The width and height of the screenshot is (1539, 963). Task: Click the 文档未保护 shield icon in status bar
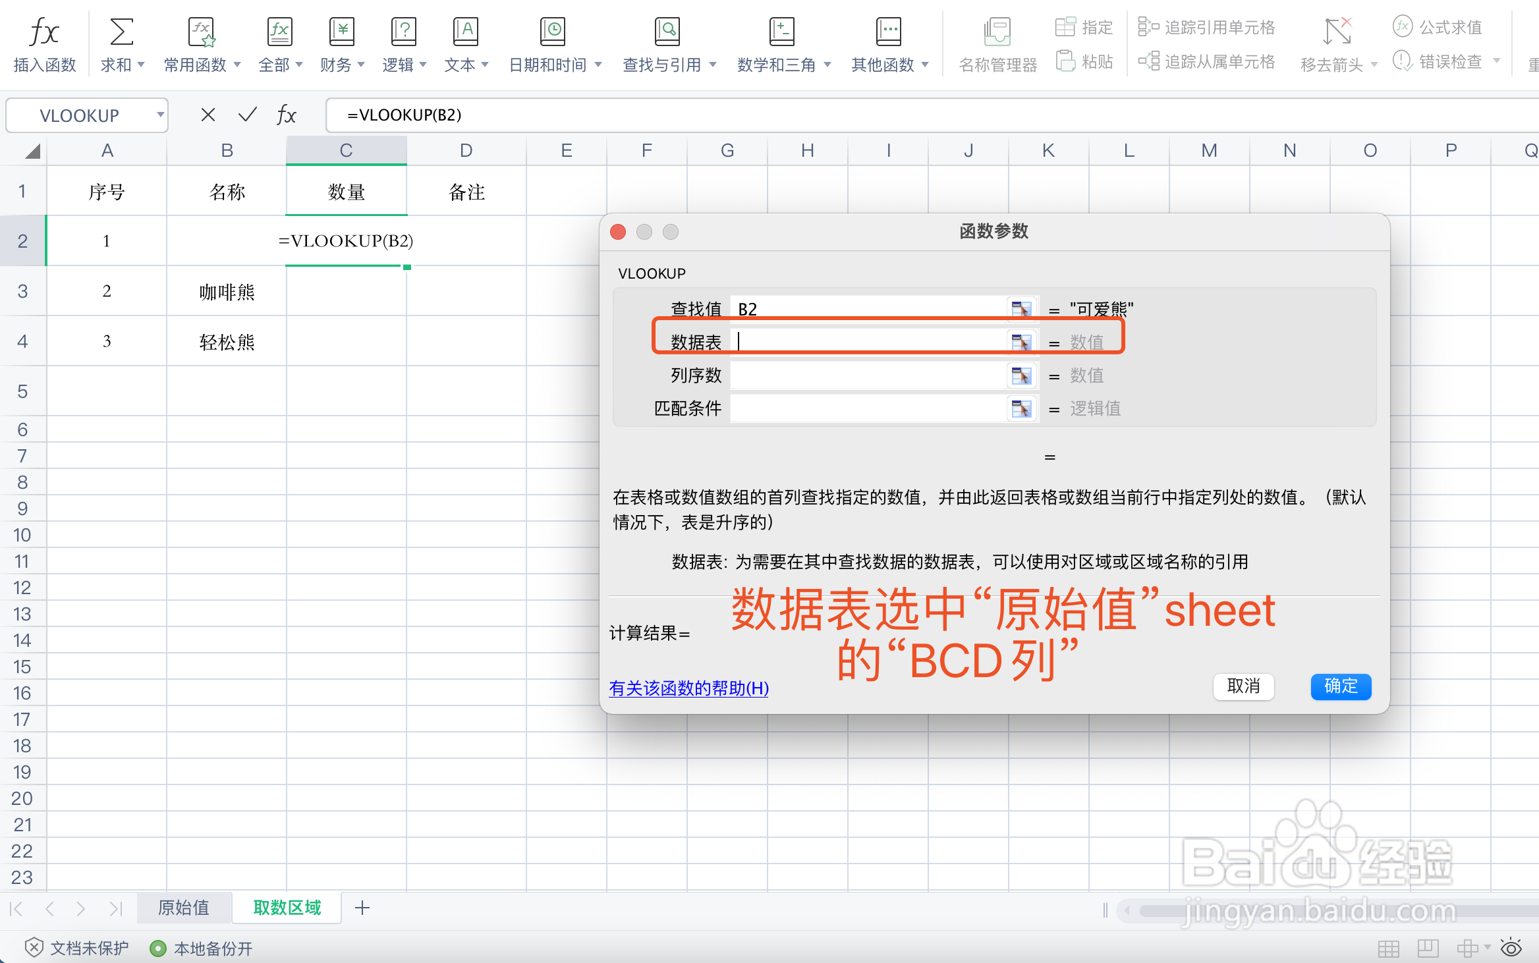pos(34,948)
